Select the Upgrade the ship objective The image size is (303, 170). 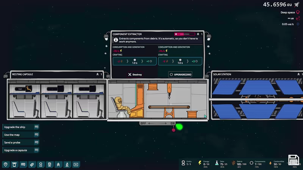21,127
